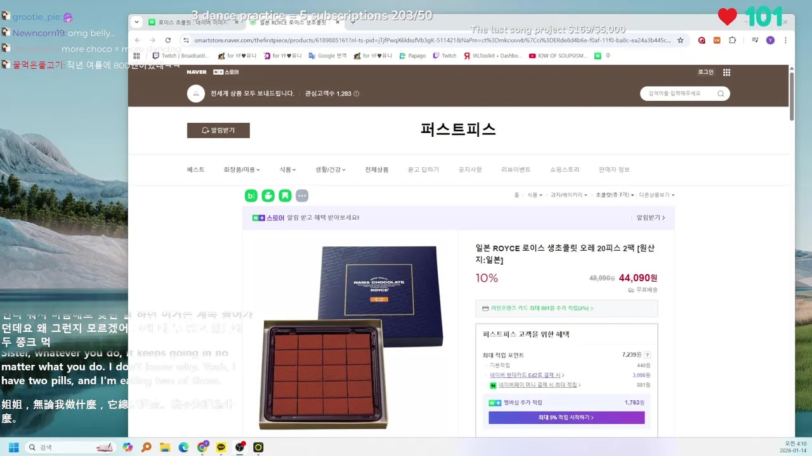Image resolution: width=812 pixels, height=456 pixels.
Task: Open Microsoft Edge from the taskbar
Action: (x=183, y=447)
